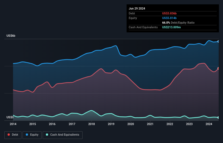The image size is (223, 143).
Task: Toggle the Equity legend button
Action: coord(32,135)
